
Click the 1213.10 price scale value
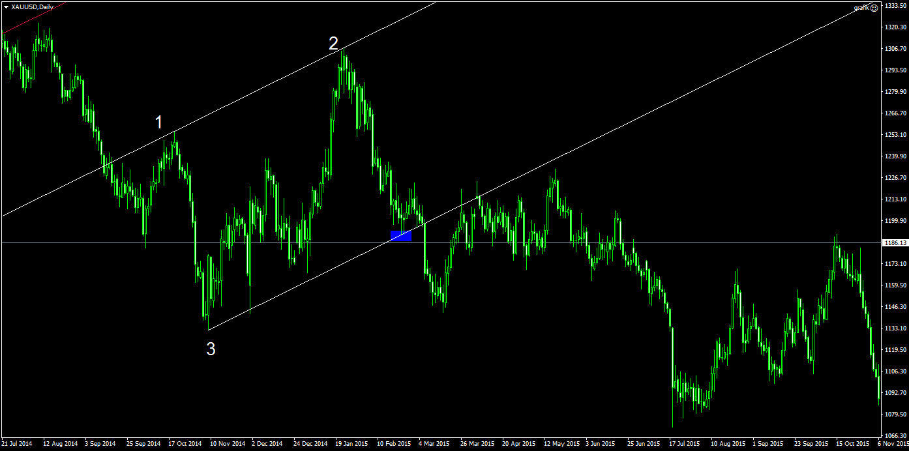[x=897, y=199]
